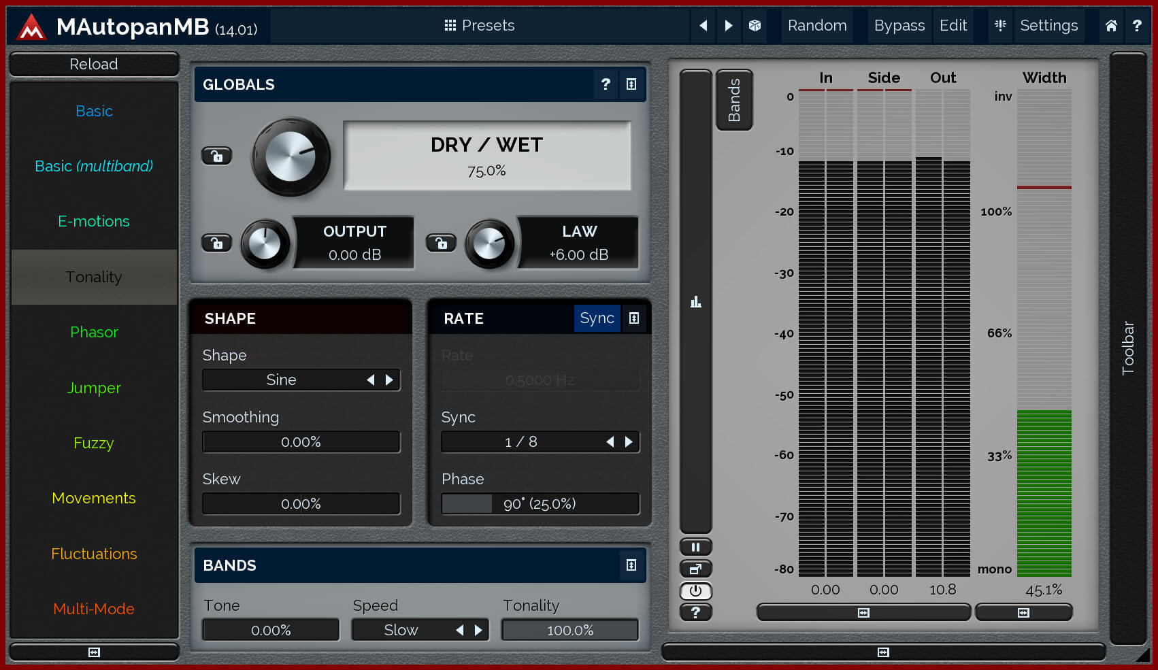
Task: Click the Phase 90° slider
Action: click(540, 504)
